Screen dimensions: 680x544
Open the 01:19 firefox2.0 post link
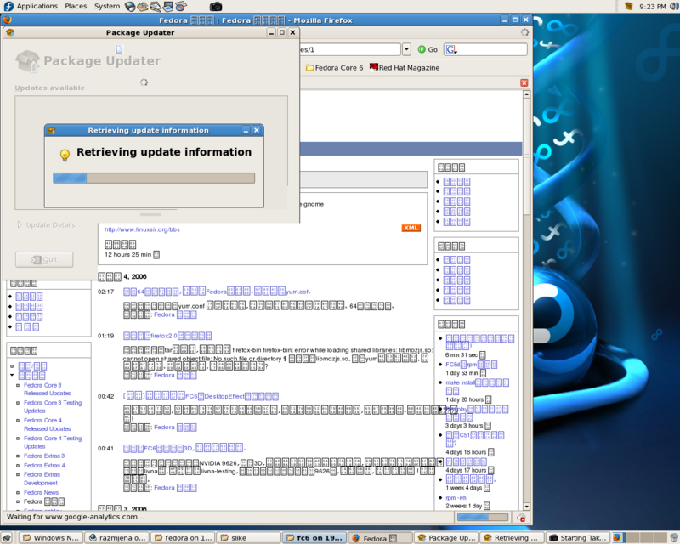point(167,336)
